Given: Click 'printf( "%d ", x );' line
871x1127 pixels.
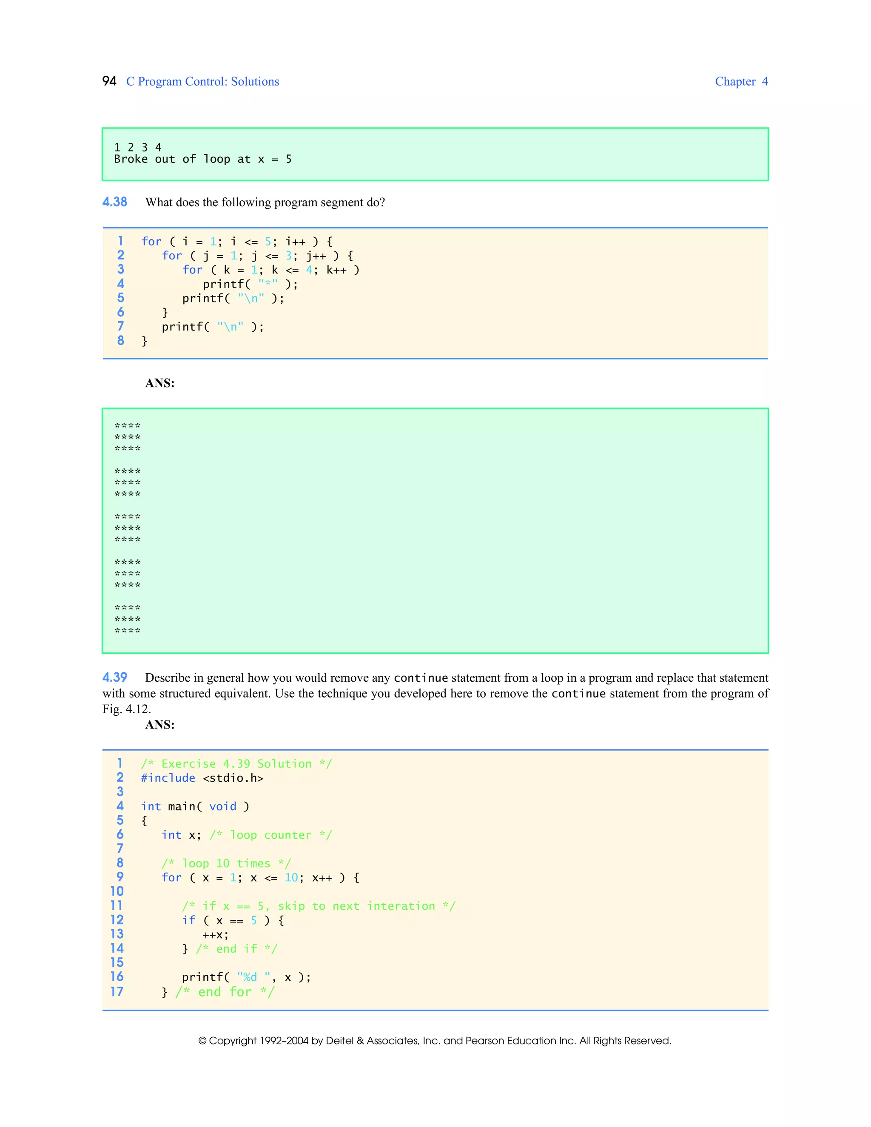Looking at the screenshot, I should tap(247, 977).
